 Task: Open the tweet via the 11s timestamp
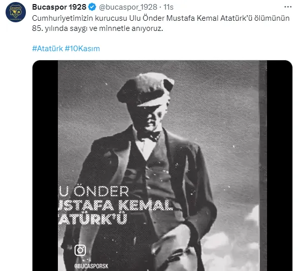click(169, 7)
